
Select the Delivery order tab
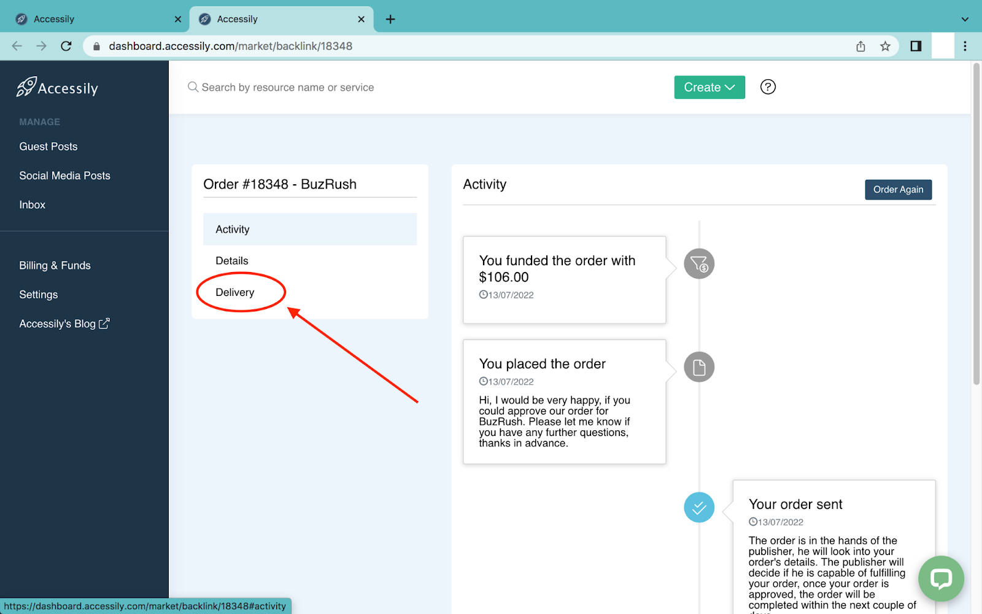pyautogui.click(x=310, y=292)
